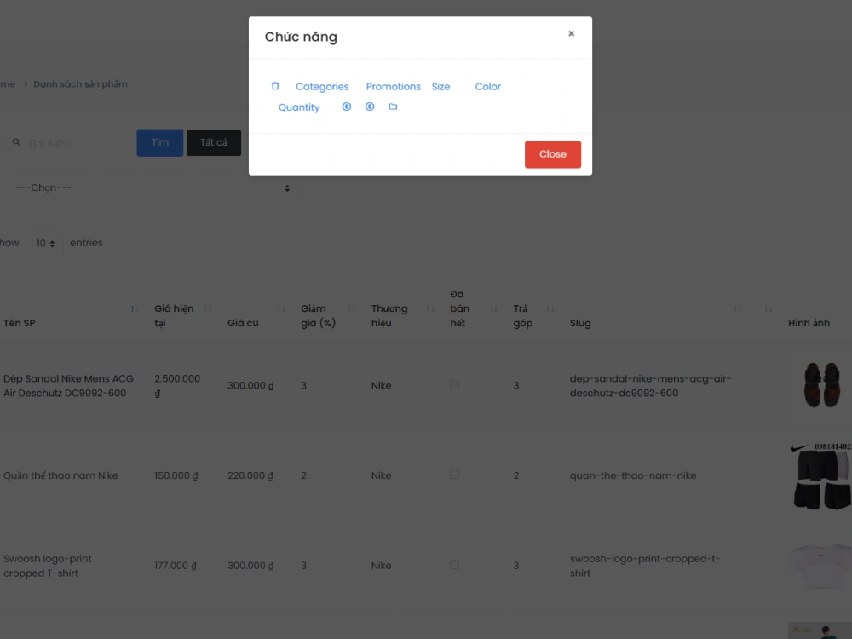The height and width of the screenshot is (639, 852).
Task: Open the entries count dropdown showing 10
Action: point(45,243)
